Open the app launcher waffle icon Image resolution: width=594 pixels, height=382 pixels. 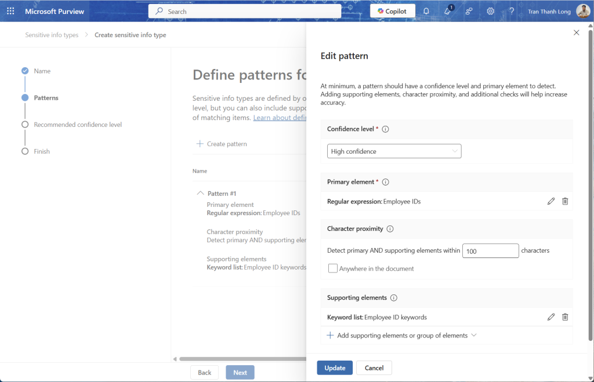point(10,11)
